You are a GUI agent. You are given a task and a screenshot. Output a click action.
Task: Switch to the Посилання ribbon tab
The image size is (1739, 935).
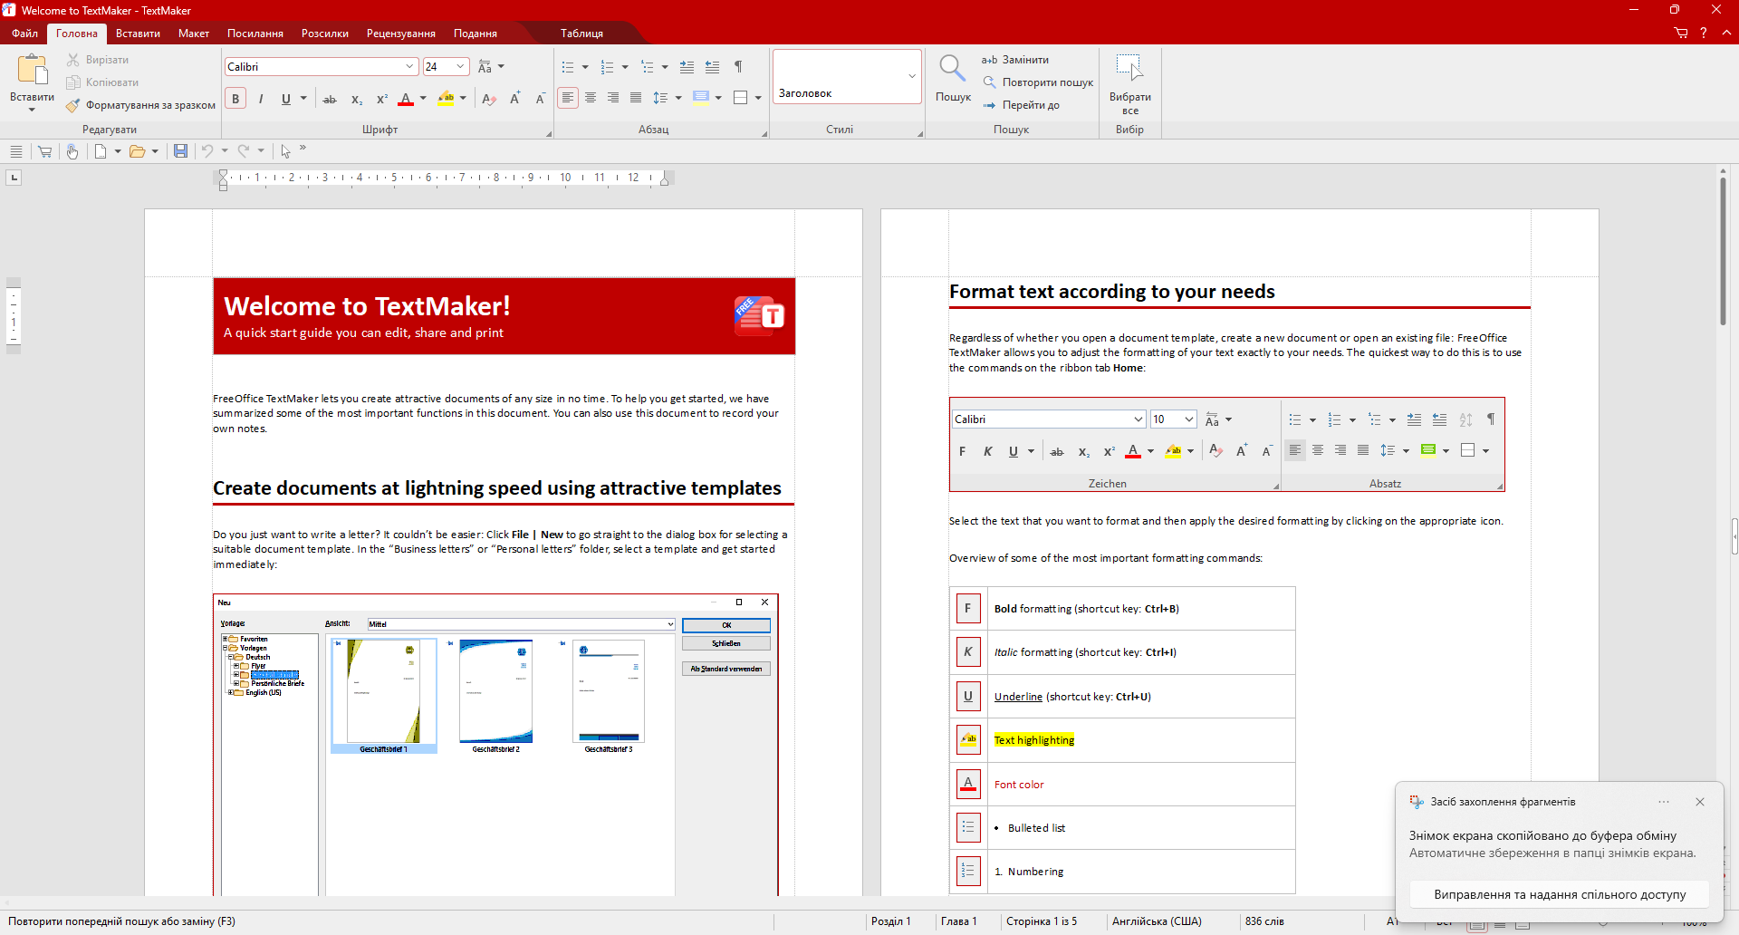click(255, 34)
